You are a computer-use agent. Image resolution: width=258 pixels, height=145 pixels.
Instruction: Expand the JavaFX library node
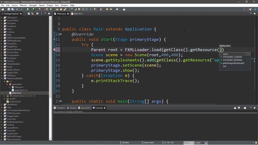[x=4, y=99]
